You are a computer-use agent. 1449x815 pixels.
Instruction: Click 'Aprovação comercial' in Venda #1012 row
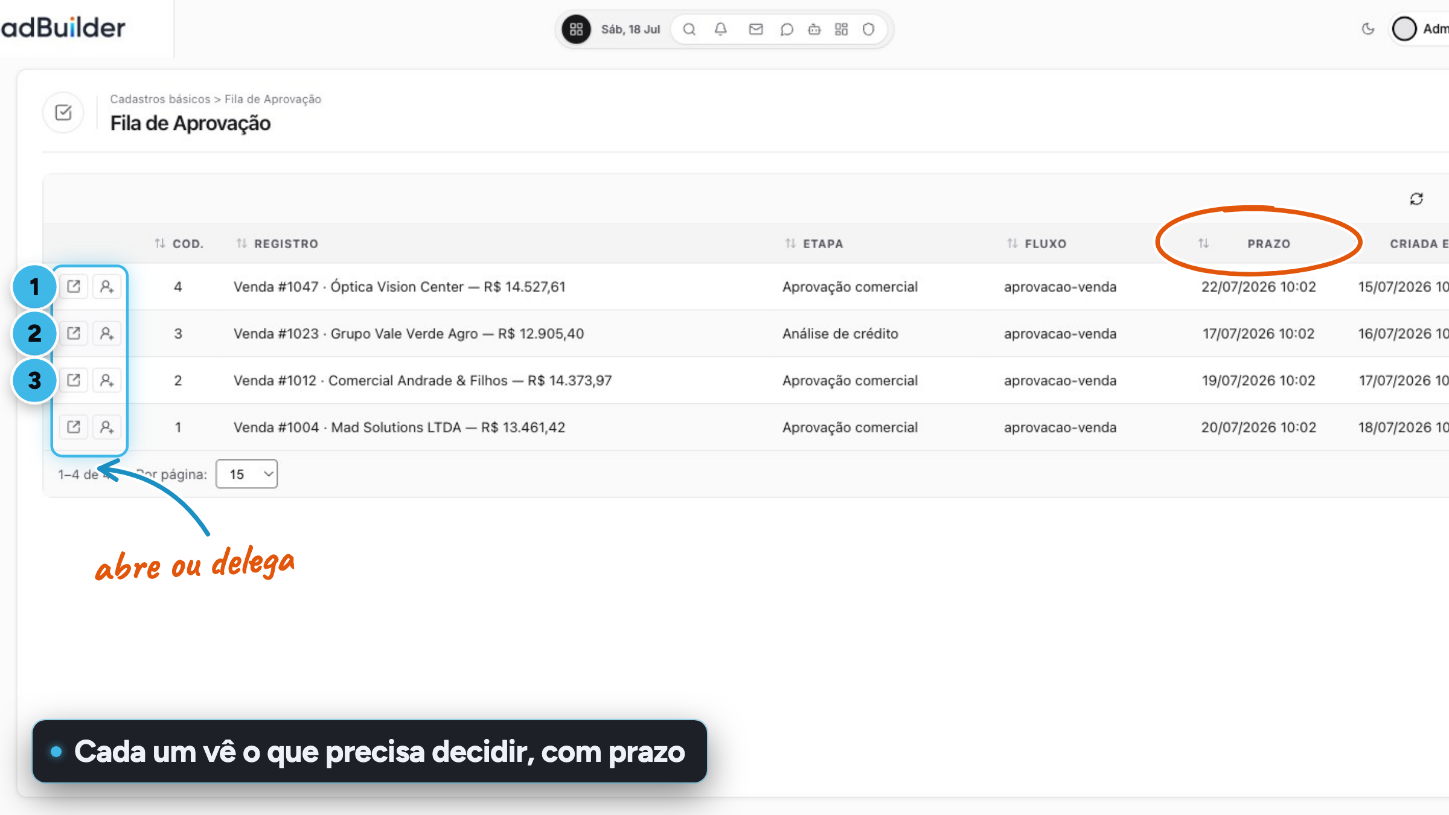pyautogui.click(x=850, y=381)
